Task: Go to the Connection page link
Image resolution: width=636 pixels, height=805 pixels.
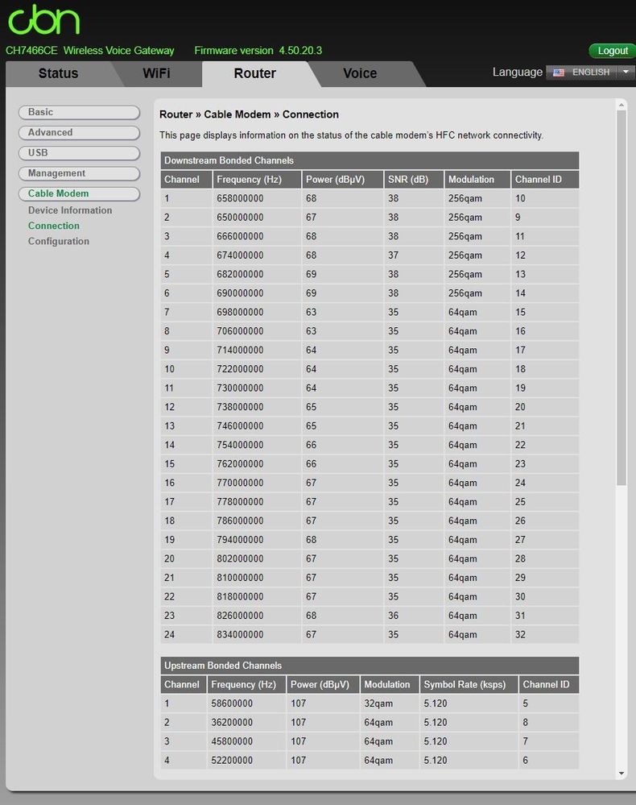Action: (54, 226)
